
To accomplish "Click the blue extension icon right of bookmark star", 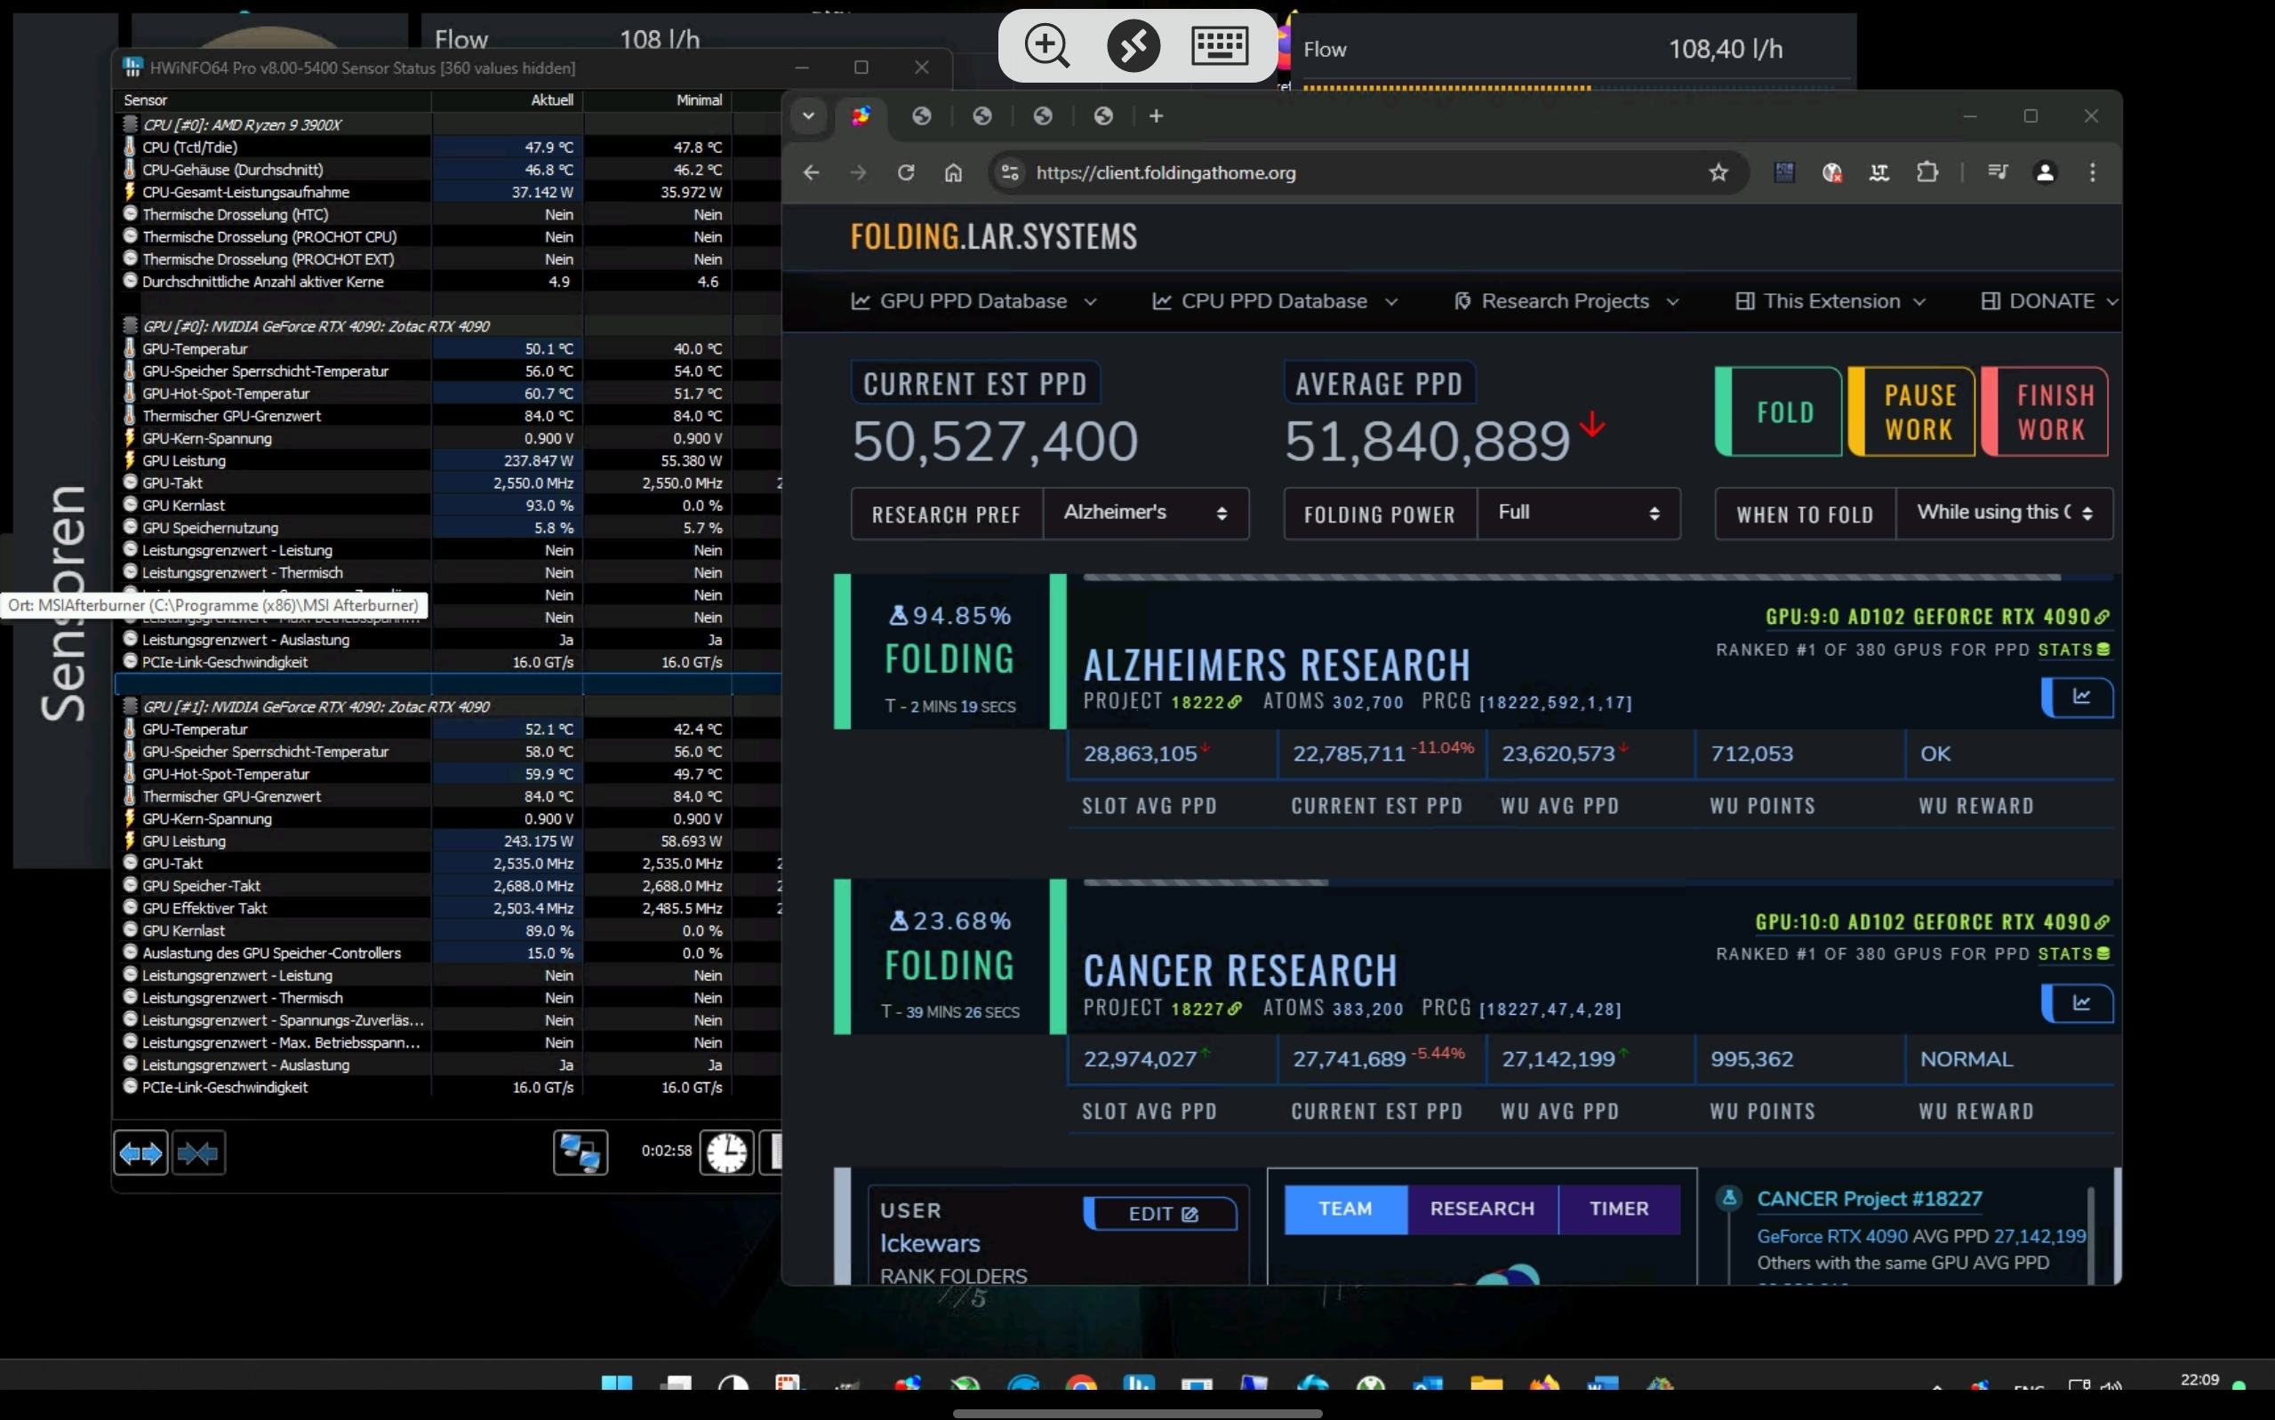I will click(x=1784, y=172).
